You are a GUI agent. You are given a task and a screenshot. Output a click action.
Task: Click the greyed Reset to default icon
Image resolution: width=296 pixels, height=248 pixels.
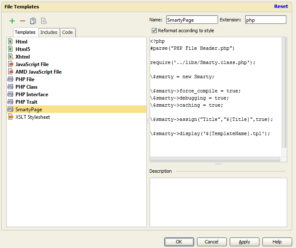44,21
